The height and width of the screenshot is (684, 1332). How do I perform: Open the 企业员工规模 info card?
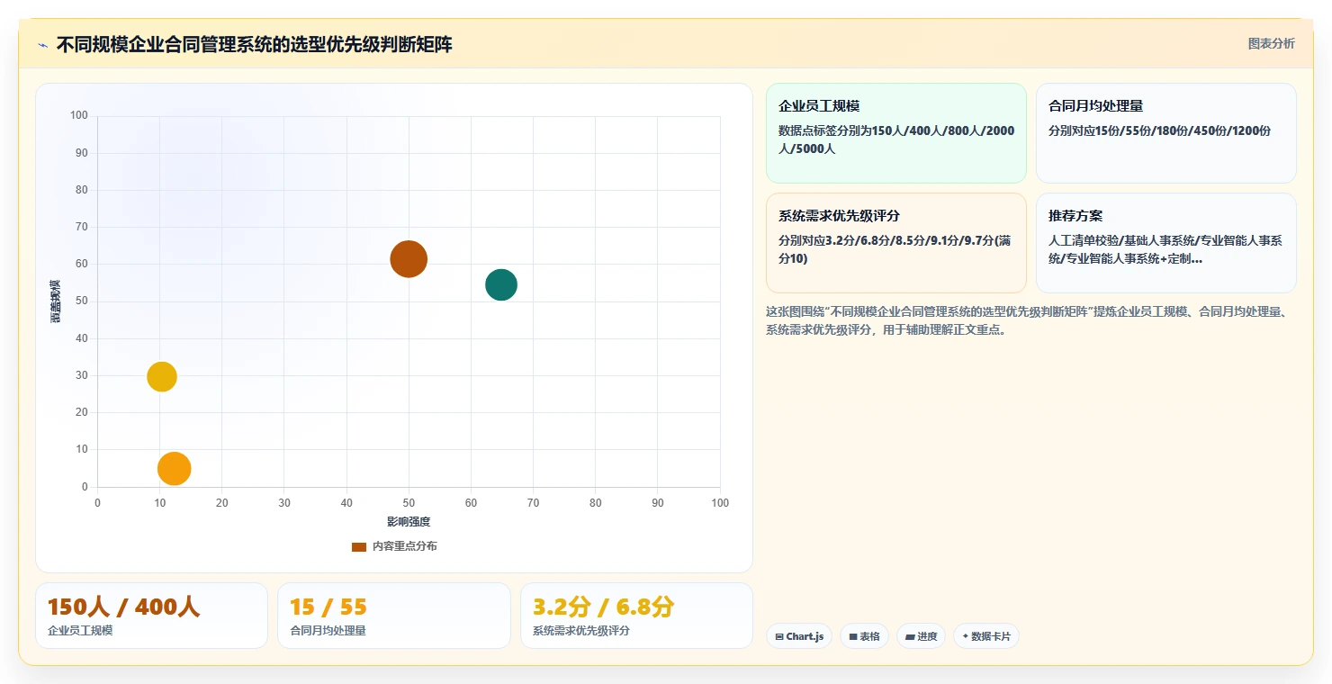[x=896, y=133]
